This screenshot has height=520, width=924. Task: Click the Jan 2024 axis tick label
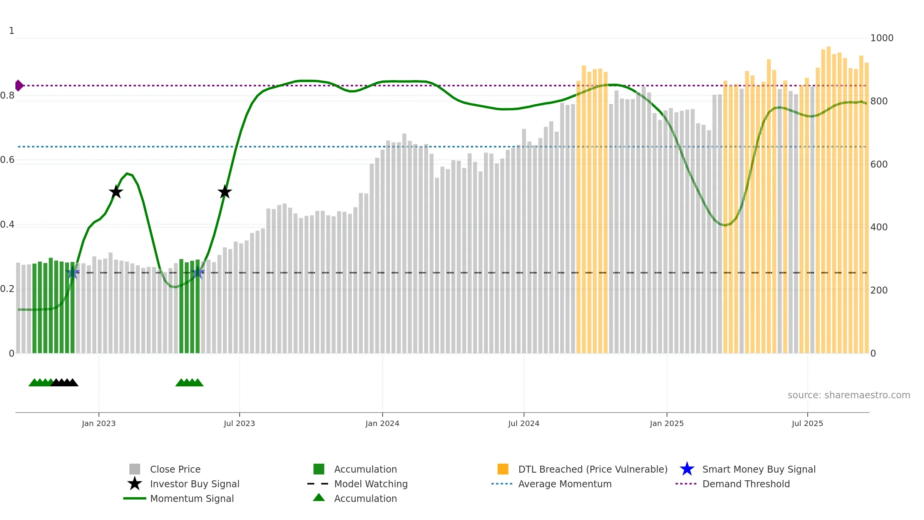click(382, 424)
